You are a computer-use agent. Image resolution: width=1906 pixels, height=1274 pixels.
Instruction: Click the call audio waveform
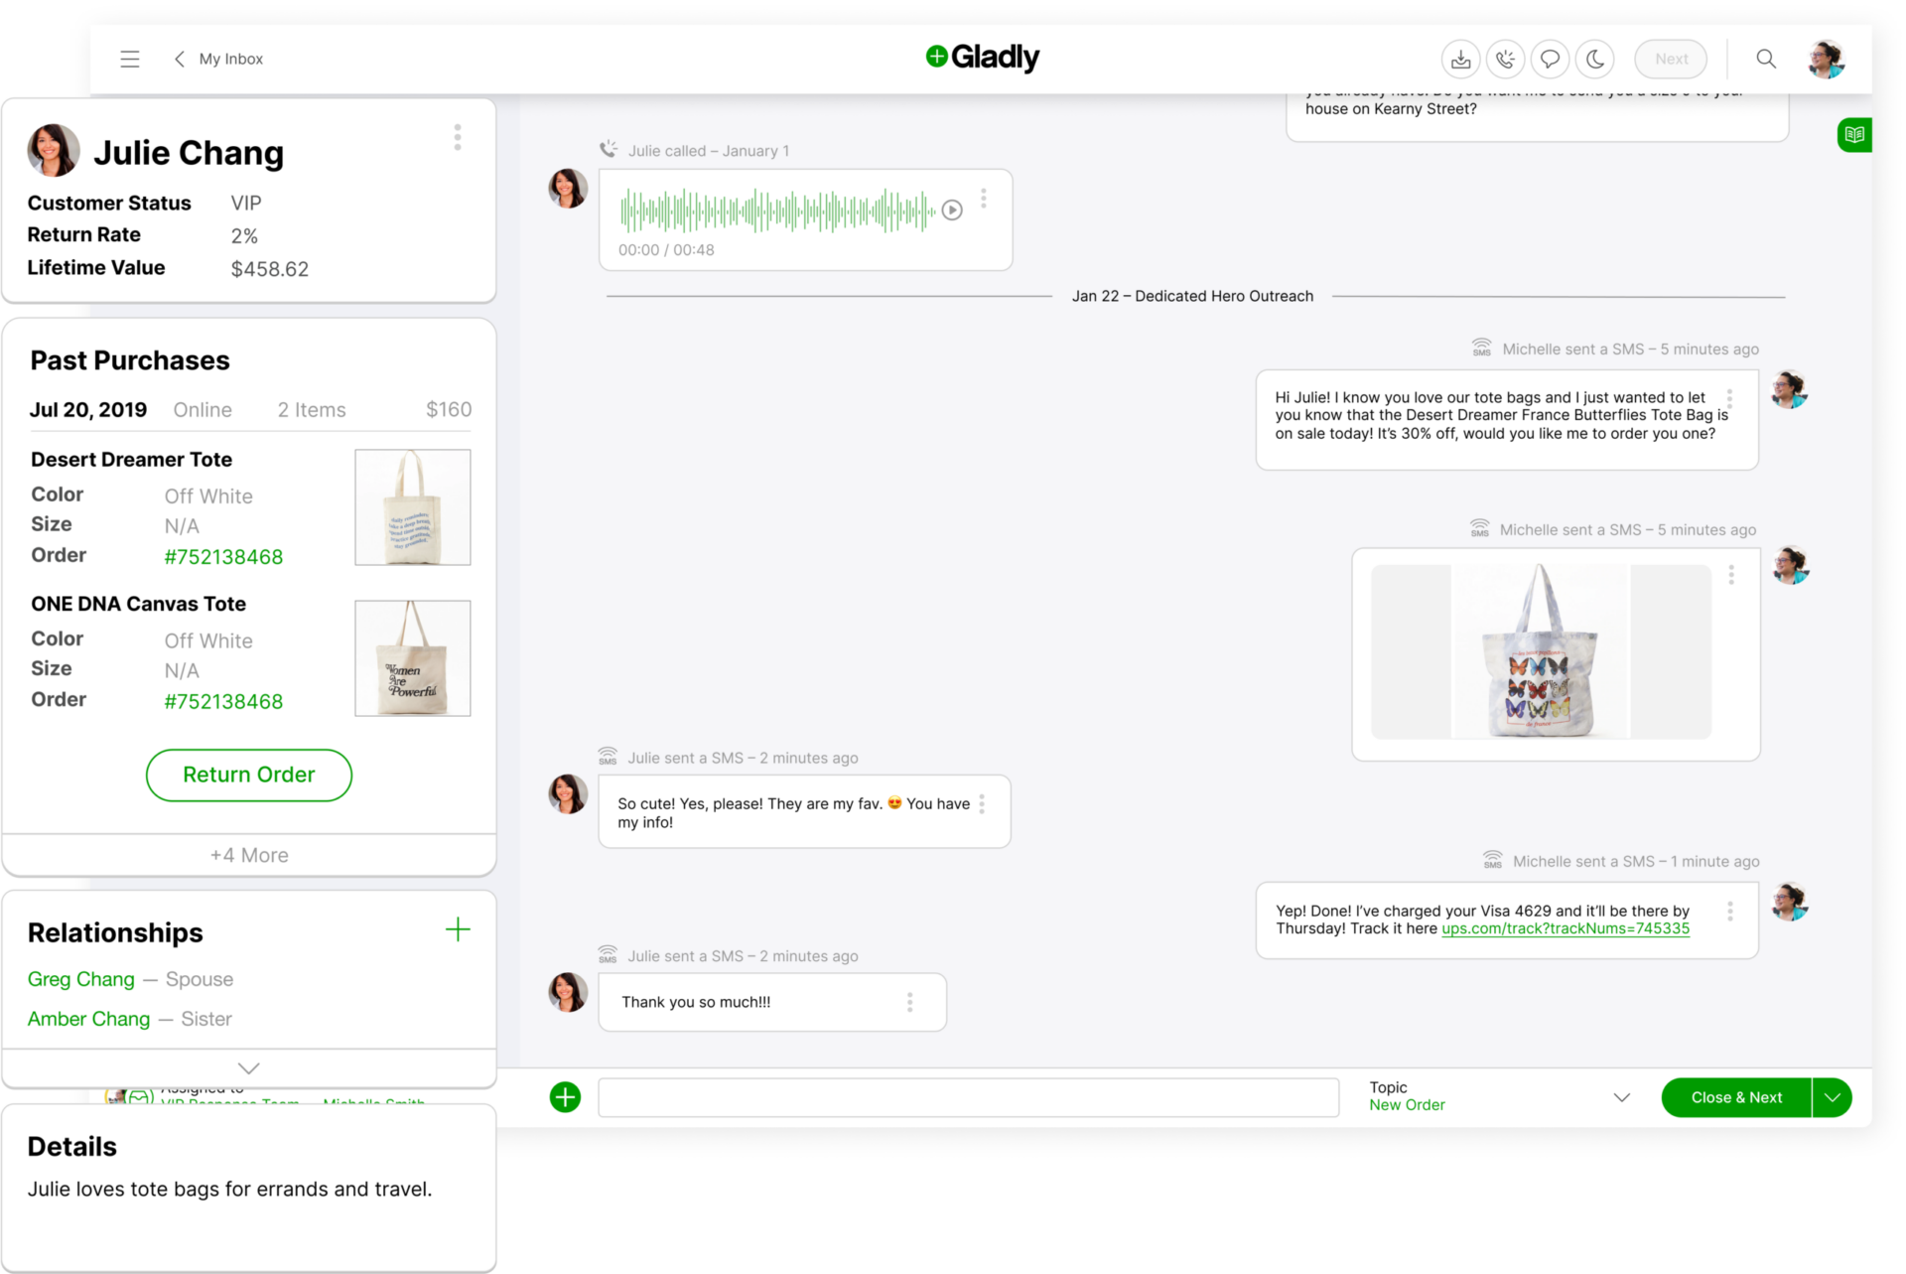click(x=777, y=211)
